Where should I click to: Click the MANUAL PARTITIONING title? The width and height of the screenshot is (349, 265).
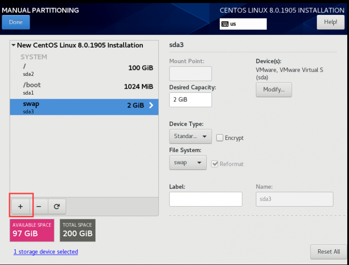(40, 10)
